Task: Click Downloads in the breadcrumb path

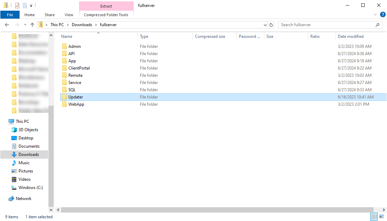Action: (82, 25)
